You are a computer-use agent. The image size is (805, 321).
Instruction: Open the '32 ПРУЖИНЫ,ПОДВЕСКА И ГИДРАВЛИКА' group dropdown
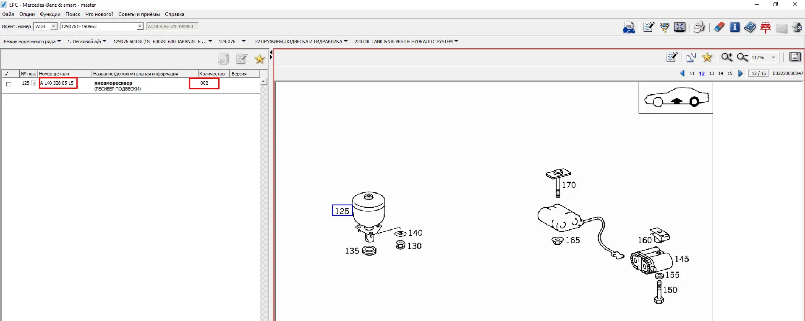[301, 41]
